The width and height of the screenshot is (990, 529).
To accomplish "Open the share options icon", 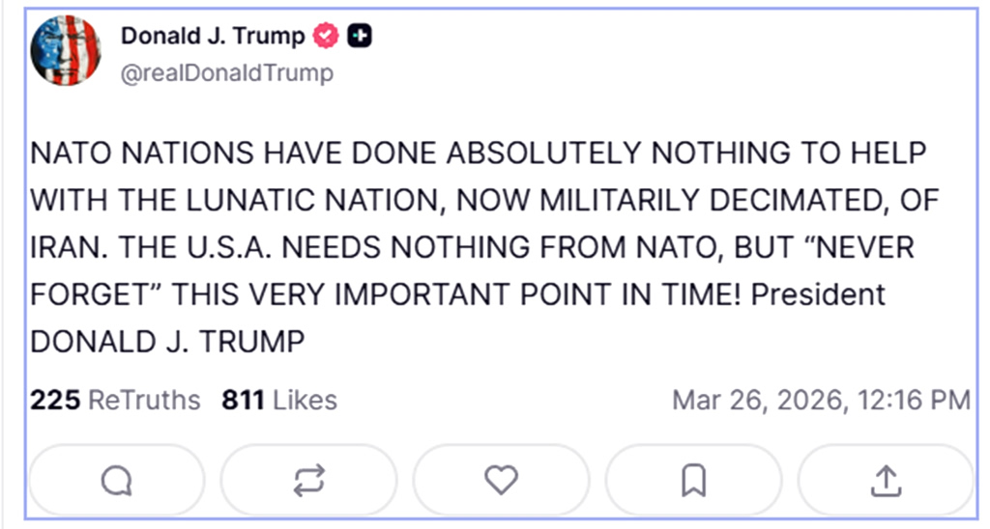I will [886, 480].
